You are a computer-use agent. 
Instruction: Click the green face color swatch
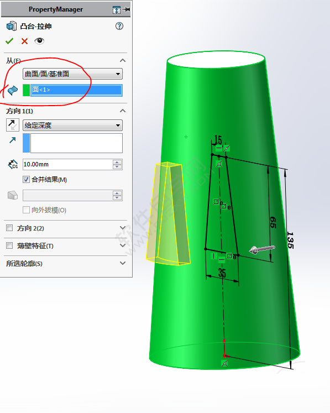click(27, 90)
